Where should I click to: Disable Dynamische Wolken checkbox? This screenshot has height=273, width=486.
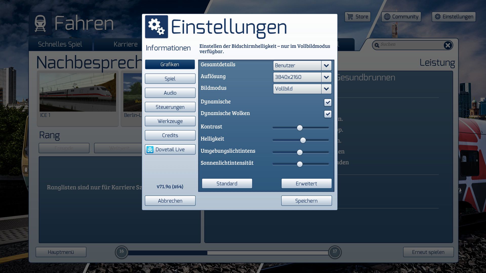pos(328,114)
